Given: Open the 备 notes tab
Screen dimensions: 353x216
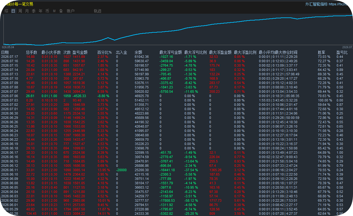Looking at the screenshot, I should pyautogui.click(x=61, y=11).
